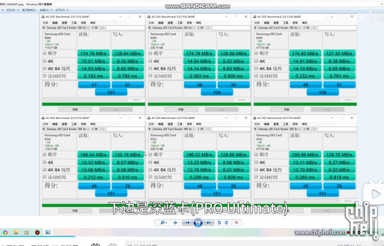The image size is (384, 246).
Task: Click 开始 button in window scoring 104
Action: (x=181, y=109)
